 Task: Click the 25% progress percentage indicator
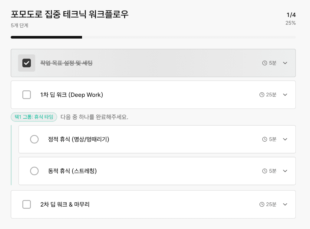[290, 23]
